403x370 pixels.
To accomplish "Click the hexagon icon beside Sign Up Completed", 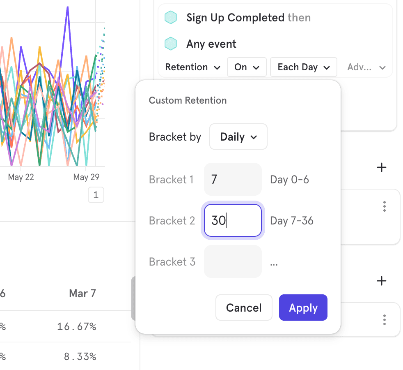I will (x=171, y=18).
